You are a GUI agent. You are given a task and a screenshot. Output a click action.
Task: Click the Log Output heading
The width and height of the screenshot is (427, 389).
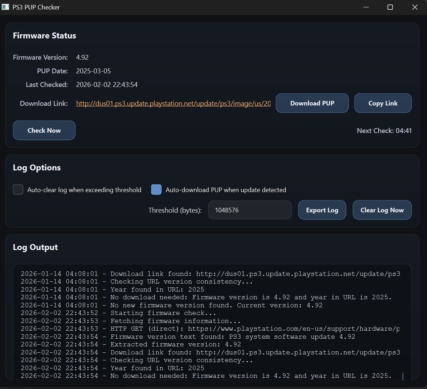click(35, 247)
